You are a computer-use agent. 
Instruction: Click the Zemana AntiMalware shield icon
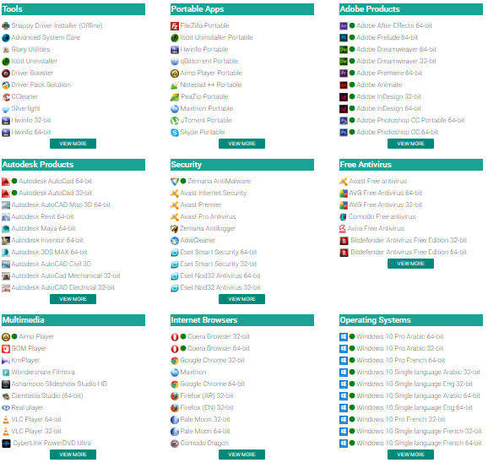click(175, 181)
